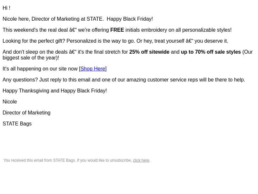Click the 'You received this email from STATE Bags' footer

40,160
